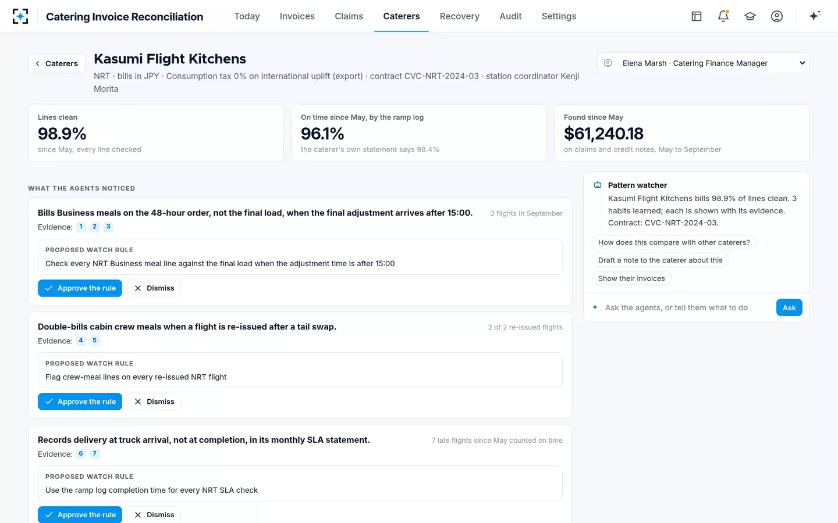Image resolution: width=838 pixels, height=523 pixels.
Task: Switch to the Audit tab
Action: pyautogui.click(x=510, y=16)
